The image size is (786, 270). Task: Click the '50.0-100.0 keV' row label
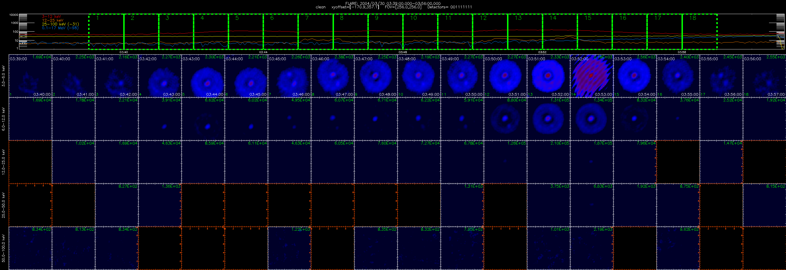3,248
